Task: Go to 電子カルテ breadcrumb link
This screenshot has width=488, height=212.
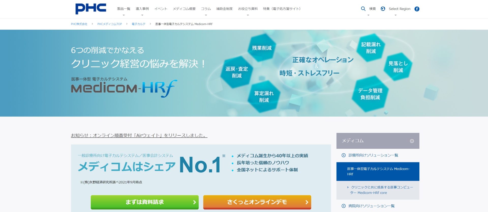Action: point(139,24)
